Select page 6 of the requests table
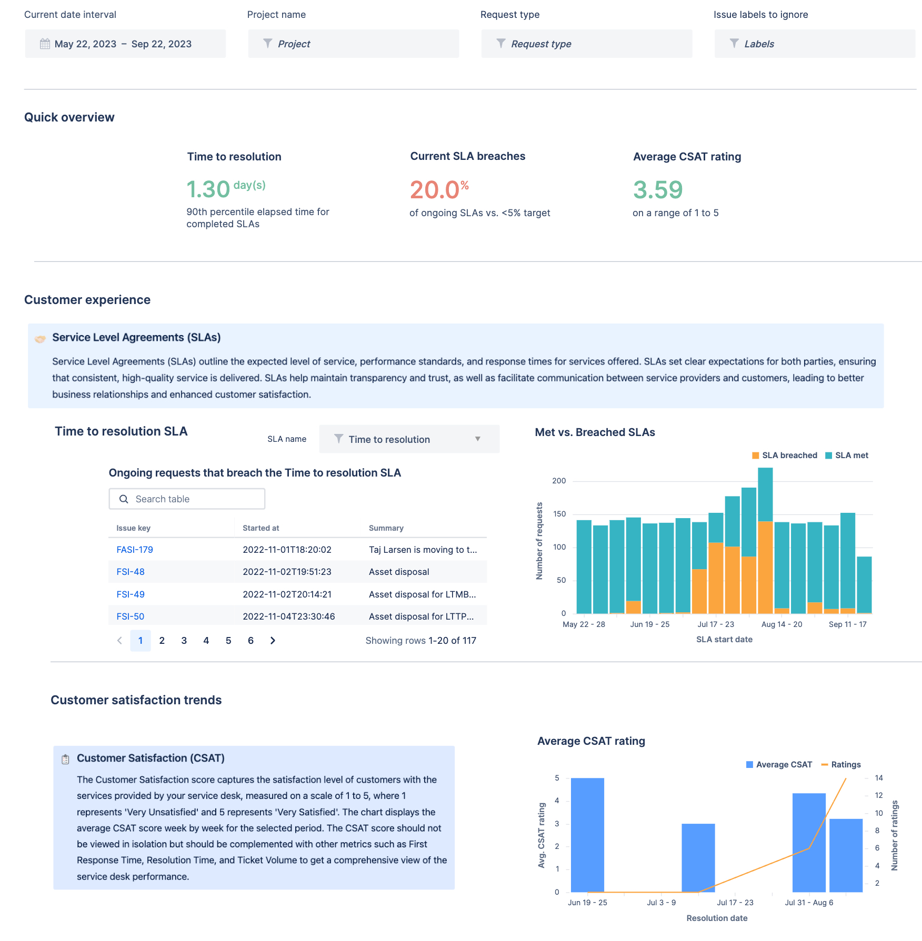This screenshot has width=922, height=941. [250, 640]
